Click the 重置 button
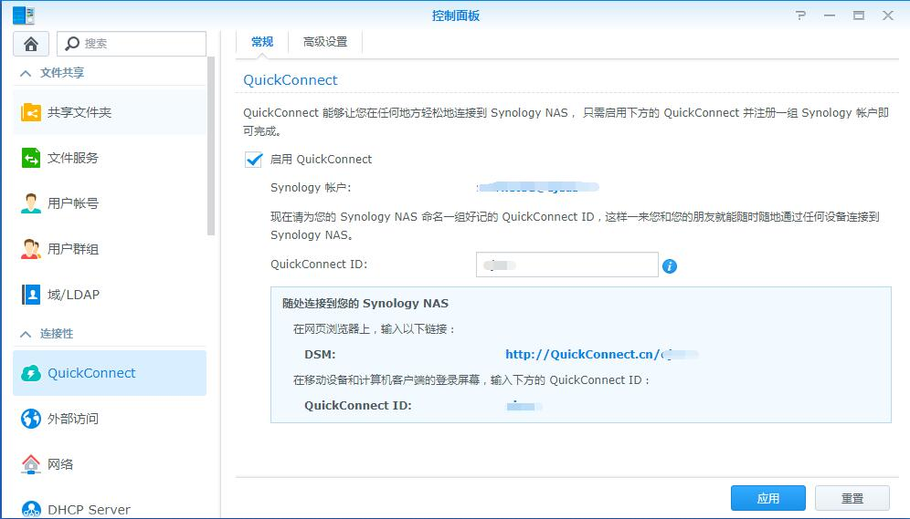The height and width of the screenshot is (519, 910). pyautogui.click(x=852, y=498)
